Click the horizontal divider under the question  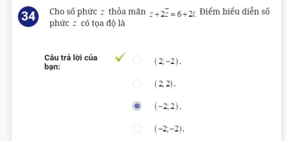click(162, 40)
